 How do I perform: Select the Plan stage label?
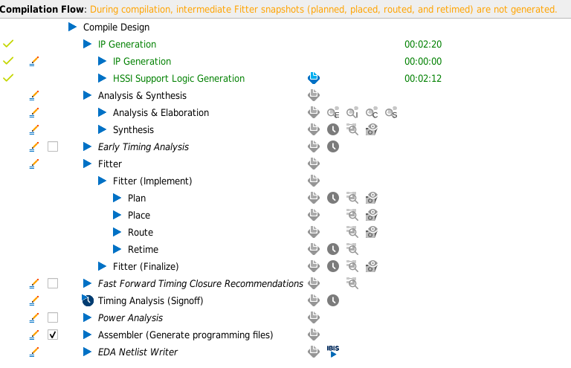pyautogui.click(x=137, y=198)
